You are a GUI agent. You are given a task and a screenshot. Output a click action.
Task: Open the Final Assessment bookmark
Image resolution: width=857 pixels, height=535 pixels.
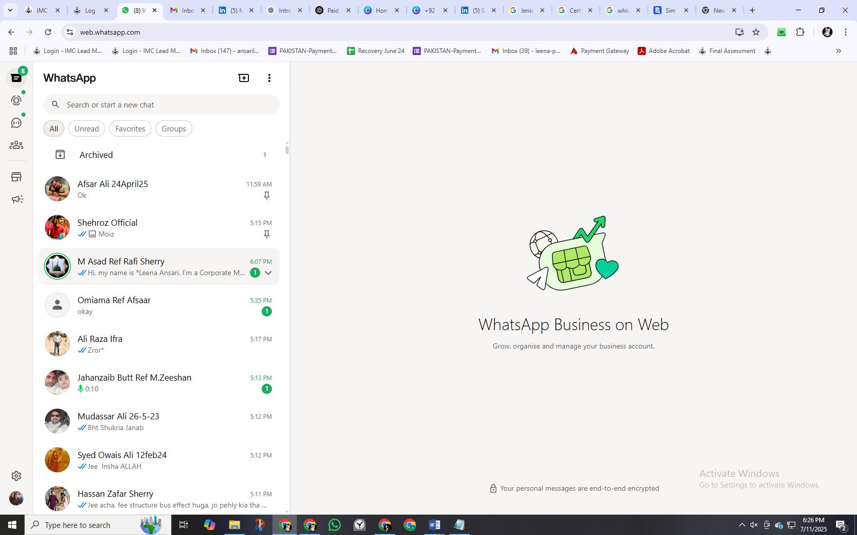tap(727, 51)
